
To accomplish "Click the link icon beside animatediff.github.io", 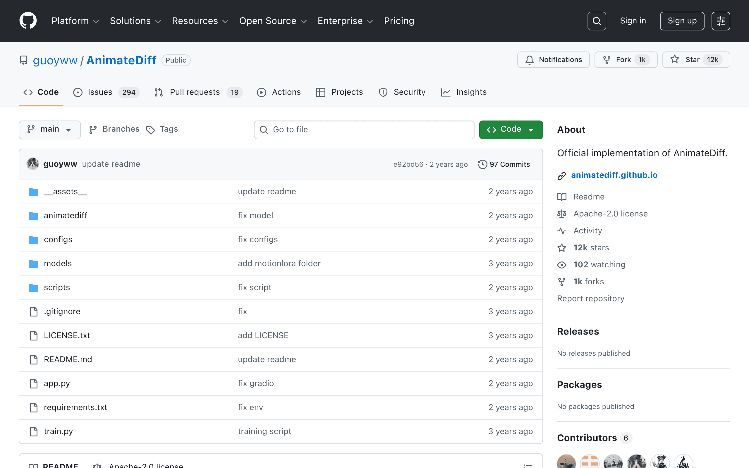I will pos(562,175).
